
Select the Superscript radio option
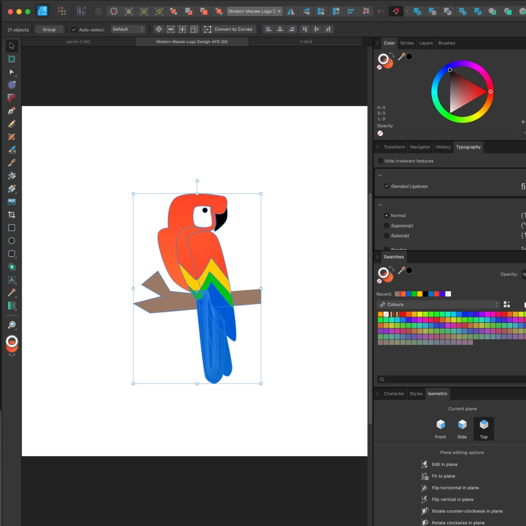[x=387, y=225]
